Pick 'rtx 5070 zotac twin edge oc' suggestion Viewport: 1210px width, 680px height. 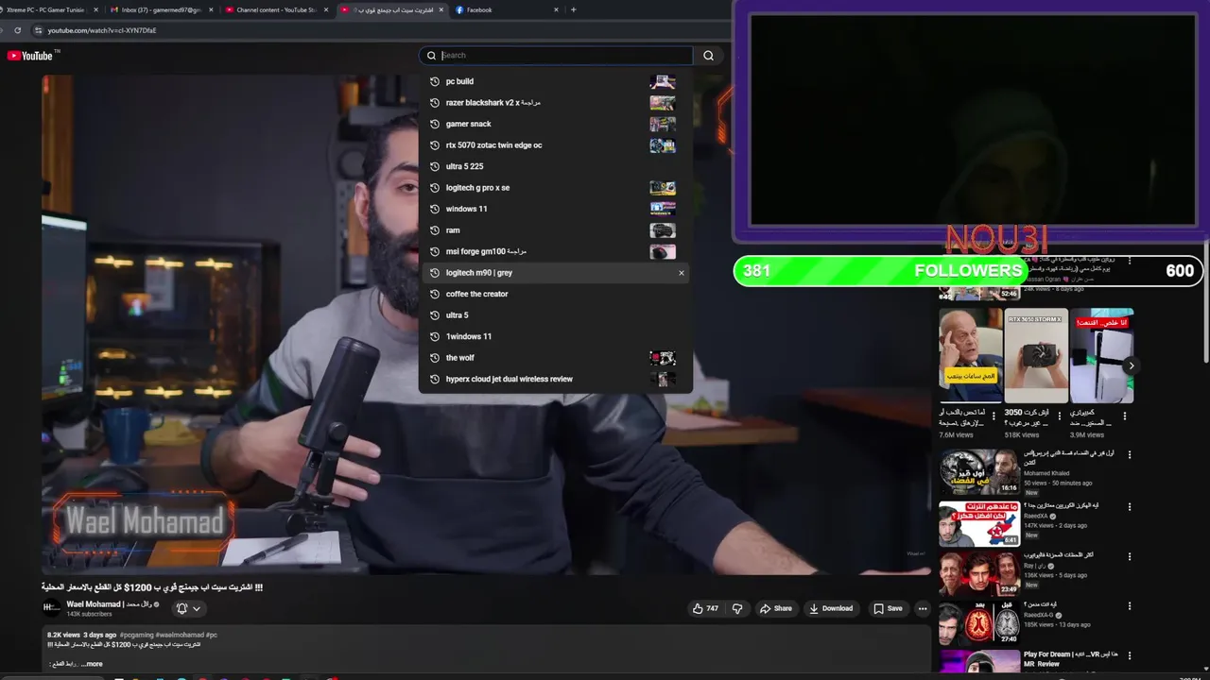(x=556, y=145)
